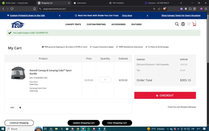209x131 pixels.
Task: Toggle the sidebar panel icon in toolbar
Action: pos(195,9)
